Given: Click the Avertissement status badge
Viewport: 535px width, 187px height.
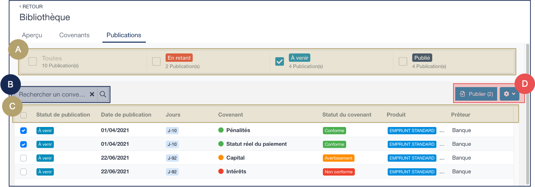Looking at the screenshot, I should click(x=338, y=158).
